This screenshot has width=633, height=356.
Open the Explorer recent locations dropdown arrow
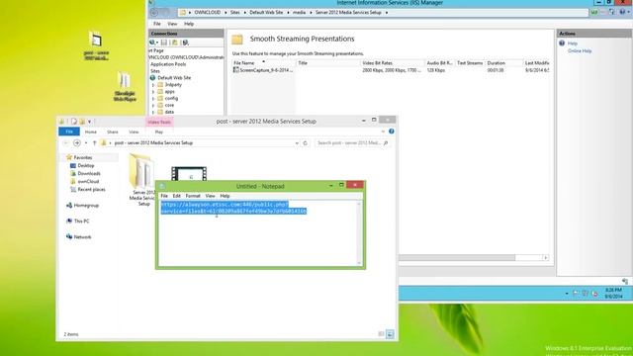[x=86, y=142]
